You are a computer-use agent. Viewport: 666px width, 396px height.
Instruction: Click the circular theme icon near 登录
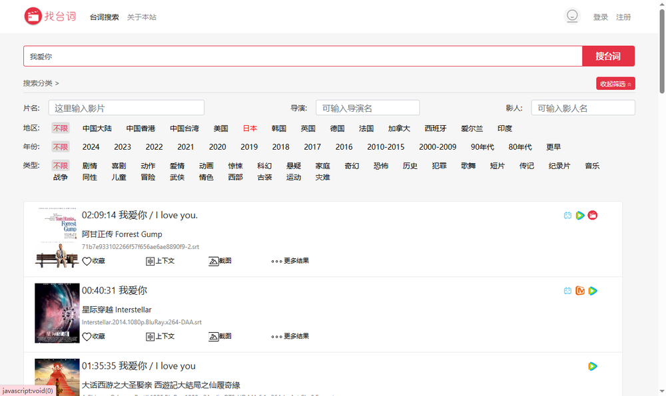(572, 16)
